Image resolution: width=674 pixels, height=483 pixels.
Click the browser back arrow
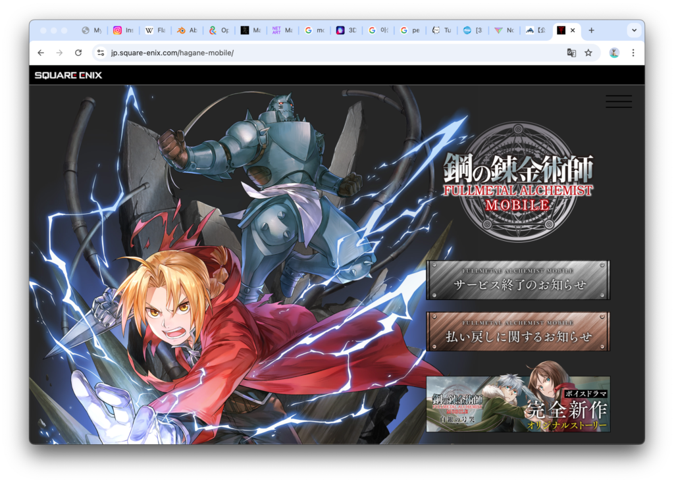[41, 53]
